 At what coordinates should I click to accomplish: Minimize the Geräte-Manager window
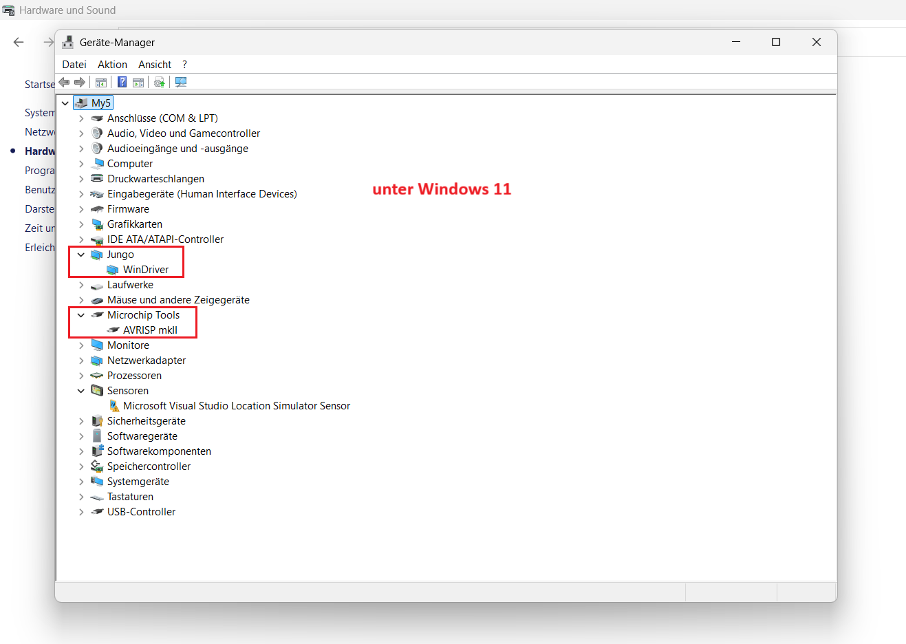pyautogui.click(x=736, y=42)
